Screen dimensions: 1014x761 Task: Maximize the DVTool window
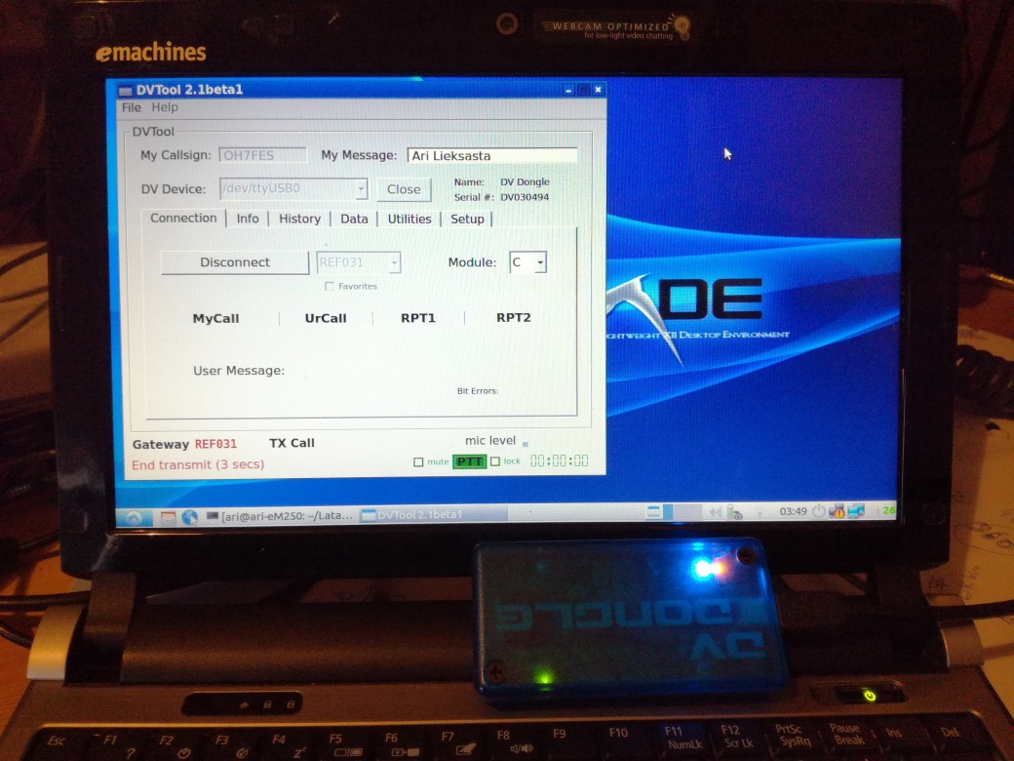[583, 90]
